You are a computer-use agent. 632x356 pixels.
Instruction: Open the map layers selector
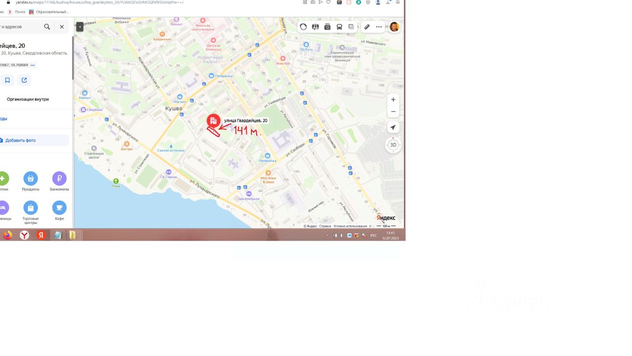tap(351, 27)
